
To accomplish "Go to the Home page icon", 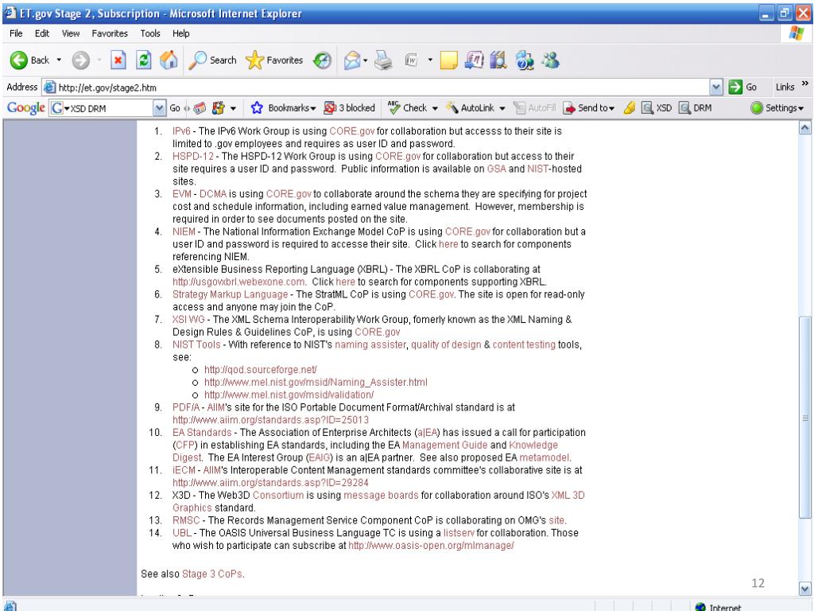I will click(x=169, y=60).
